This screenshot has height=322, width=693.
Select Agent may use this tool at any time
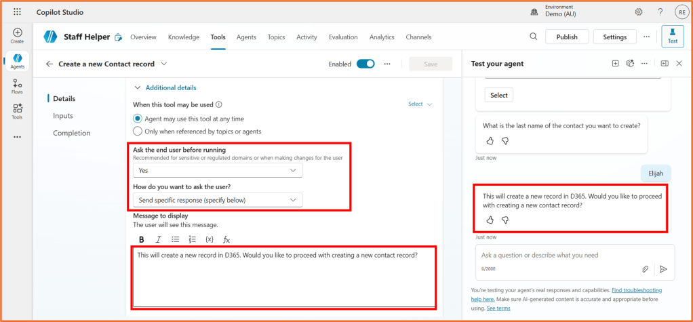pos(138,119)
